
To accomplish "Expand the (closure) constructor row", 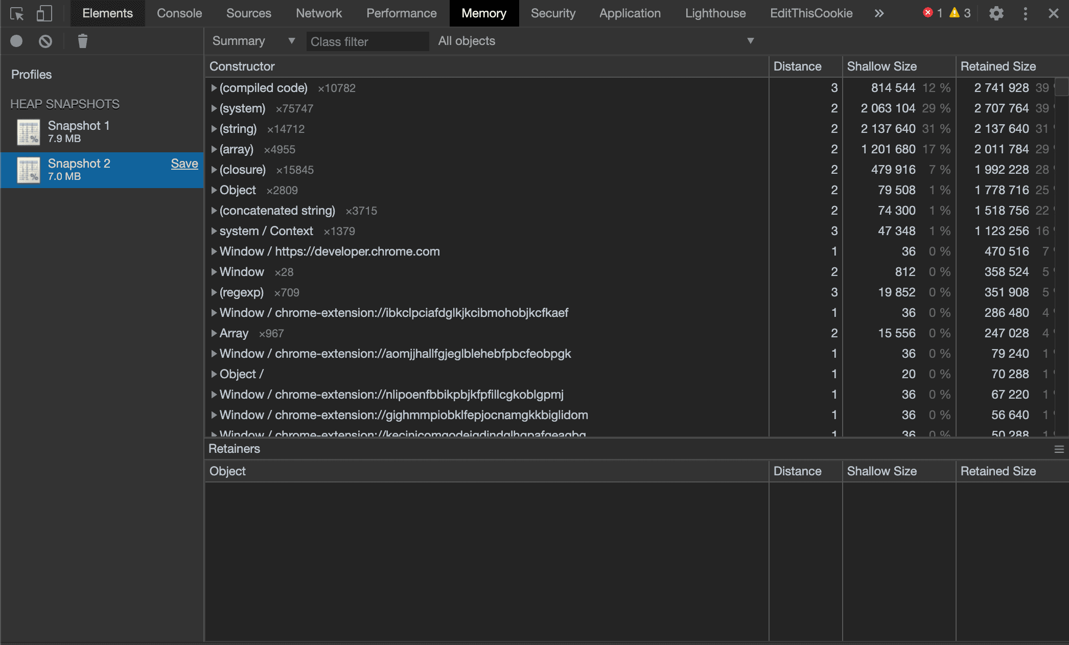I will click(x=214, y=170).
